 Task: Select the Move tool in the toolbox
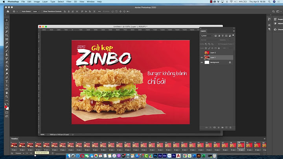click(7, 20)
